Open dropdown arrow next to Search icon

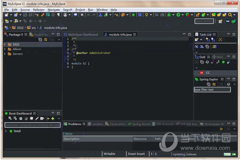click(234, 15)
